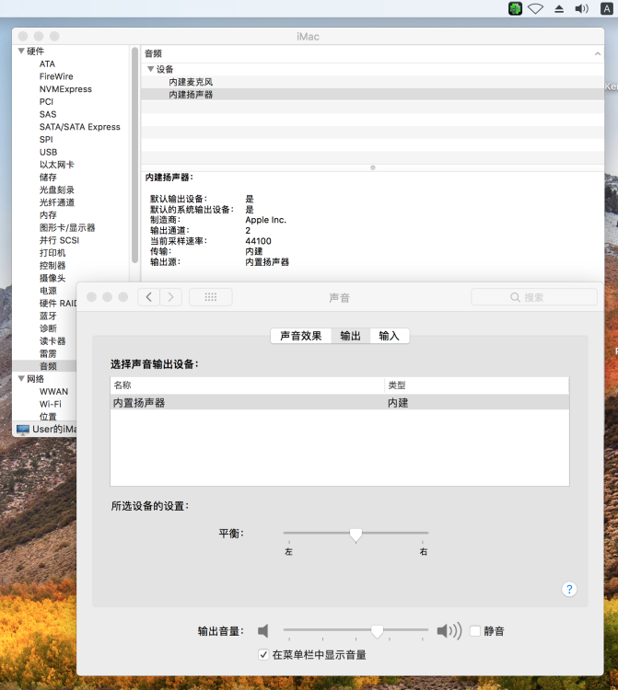Go forward in Sound preferences
The image size is (618, 690).
(171, 297)
